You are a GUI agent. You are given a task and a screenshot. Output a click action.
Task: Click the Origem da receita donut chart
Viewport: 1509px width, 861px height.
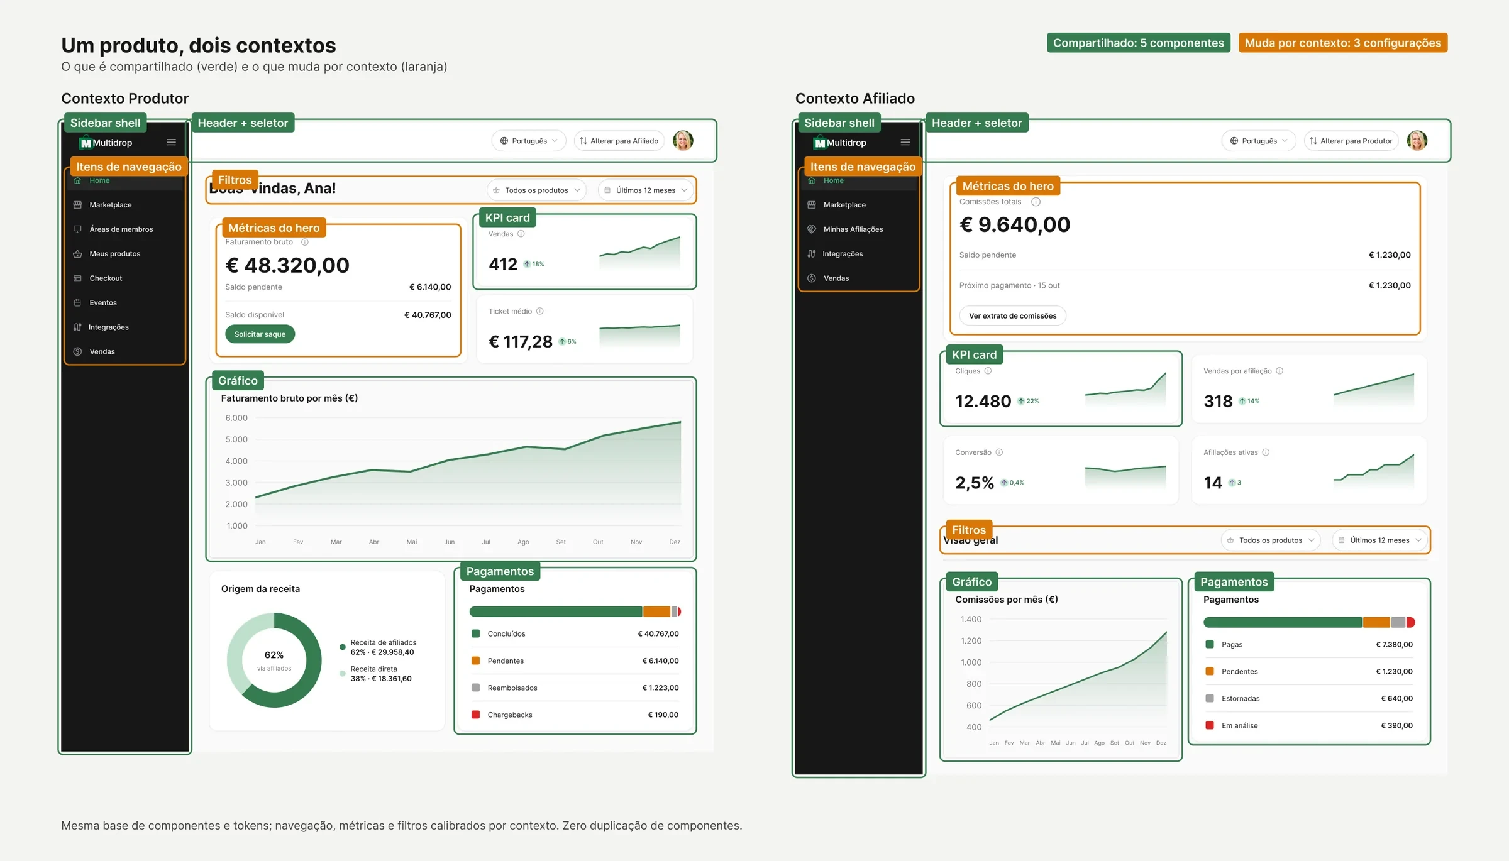pyautogui.click(x=274, y=660)
